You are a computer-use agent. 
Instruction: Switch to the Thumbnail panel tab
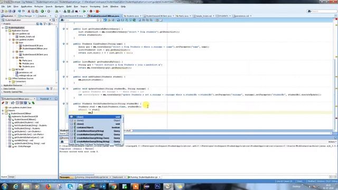44,99
